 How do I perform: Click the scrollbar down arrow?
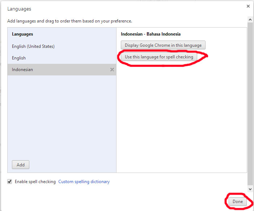tap(250, 189)
